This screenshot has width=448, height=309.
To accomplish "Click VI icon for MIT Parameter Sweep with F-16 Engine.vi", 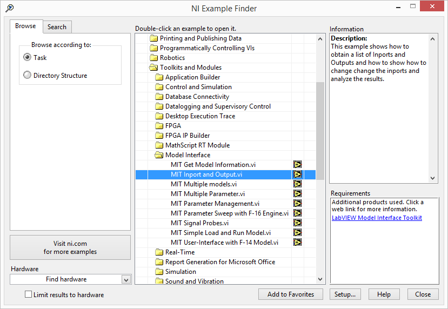I will click(x=297, y=213).
